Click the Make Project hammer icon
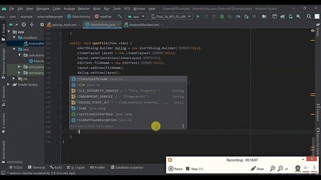This screenshot has width=321, height=180. (120, 16)
